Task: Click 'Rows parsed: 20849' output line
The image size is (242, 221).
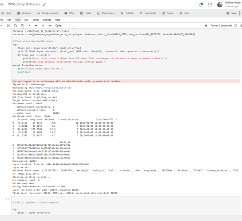Action: pyautogui.click(x=24, y=161)
